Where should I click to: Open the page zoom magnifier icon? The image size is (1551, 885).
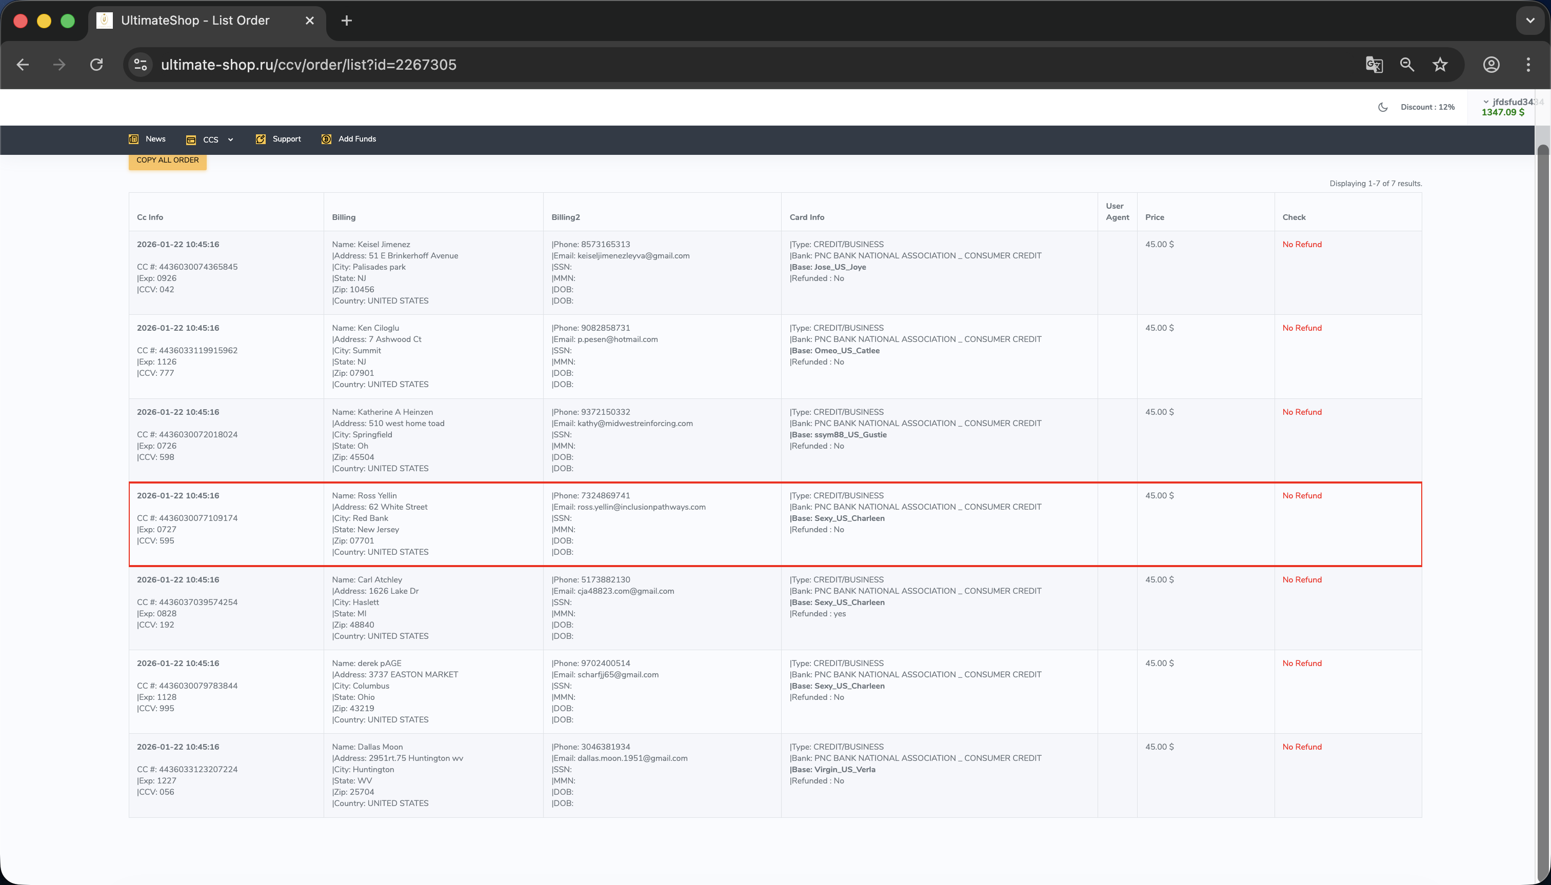coord(1407,65)
